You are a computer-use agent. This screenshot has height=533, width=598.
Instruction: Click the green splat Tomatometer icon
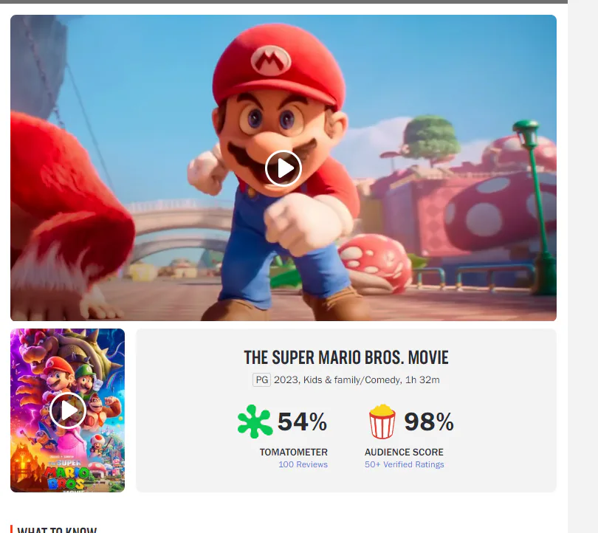click(255, 422)
